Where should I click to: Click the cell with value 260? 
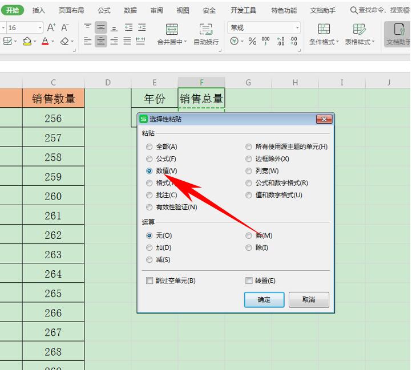click(x=53, y=196)
